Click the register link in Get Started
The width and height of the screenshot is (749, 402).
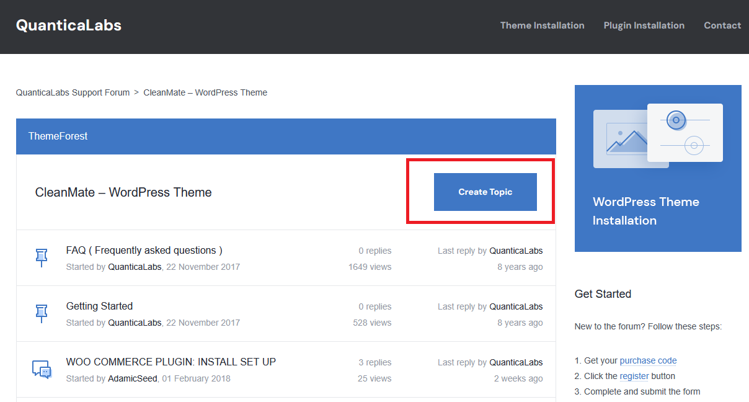[x=634, y=376]
